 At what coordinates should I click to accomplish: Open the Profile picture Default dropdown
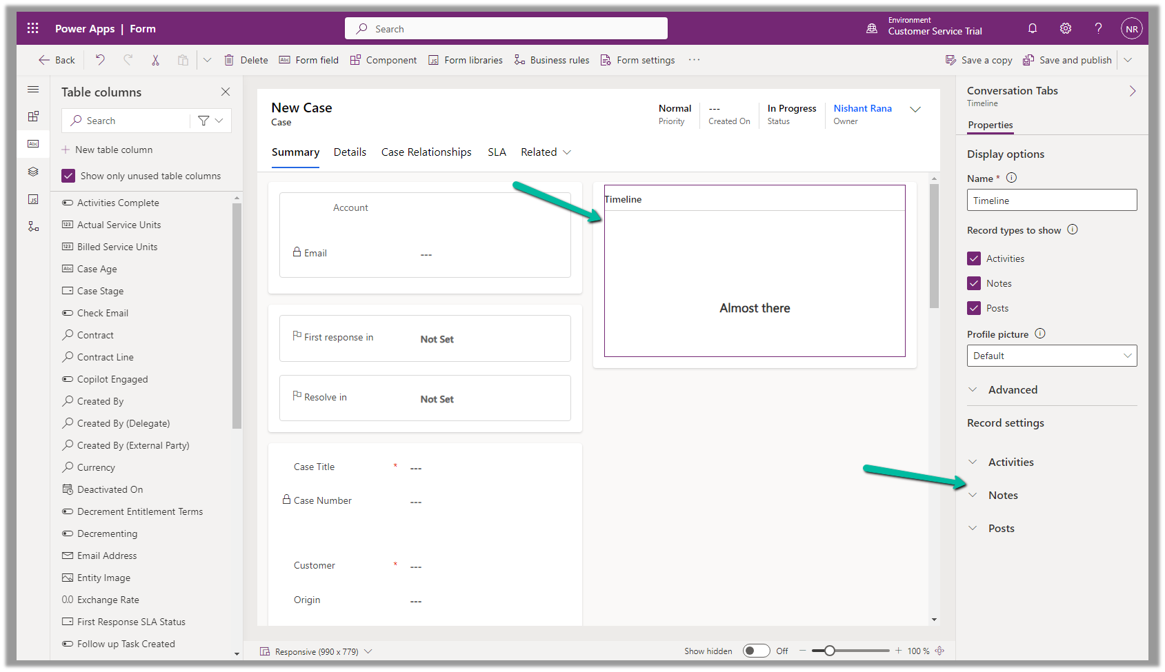click(x=1051, y=356)
